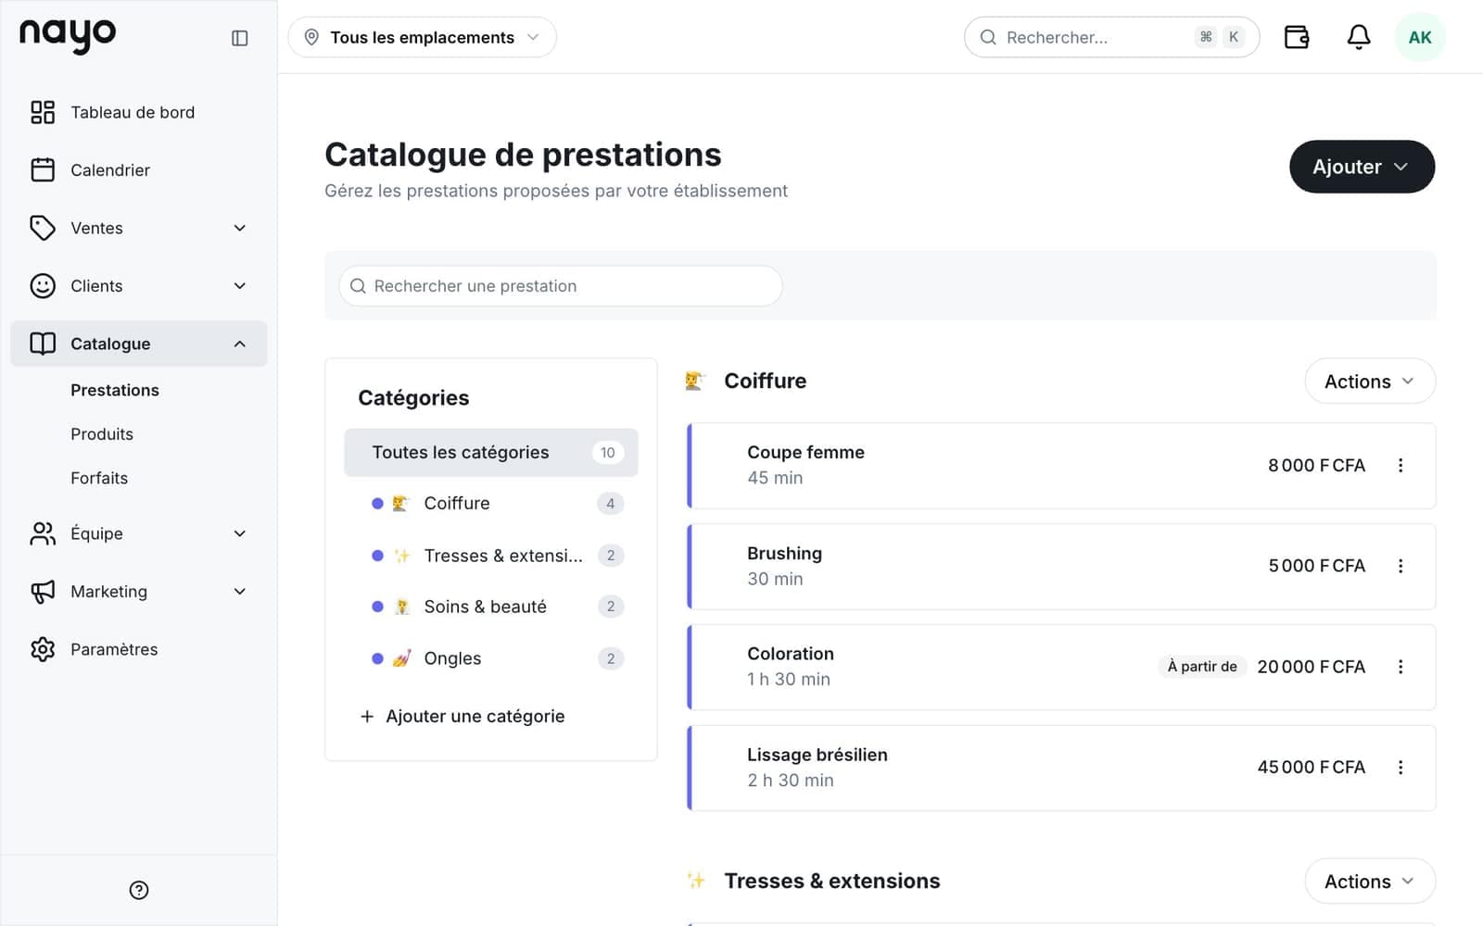The height and width of the screenshot is (926, 1483).
Task: Open the Brushing service name
Action: tap(784, 553)
